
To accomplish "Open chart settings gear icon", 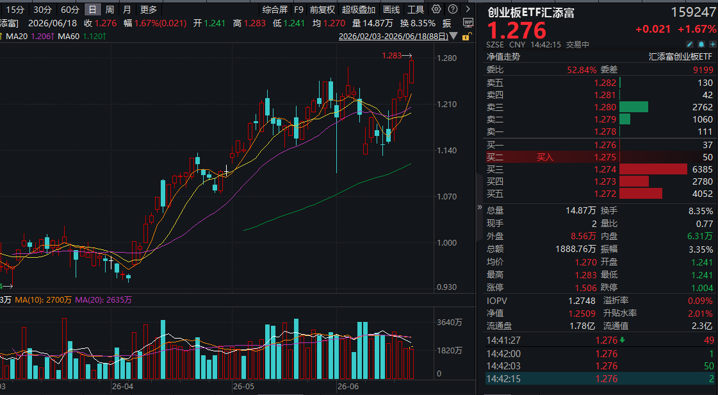I will coord(436,9).
